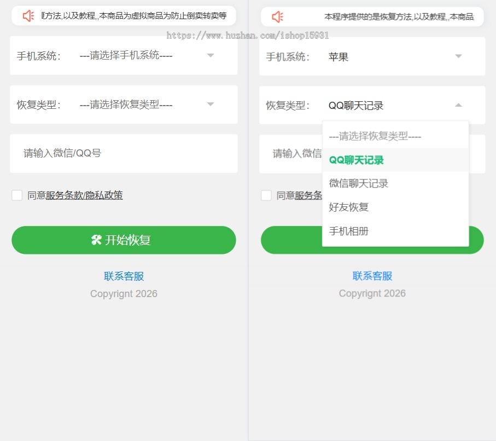Choose 好友恢复 from the dropdown list
The width and height of the screenshot is (496, 441).
click(395, 207)
